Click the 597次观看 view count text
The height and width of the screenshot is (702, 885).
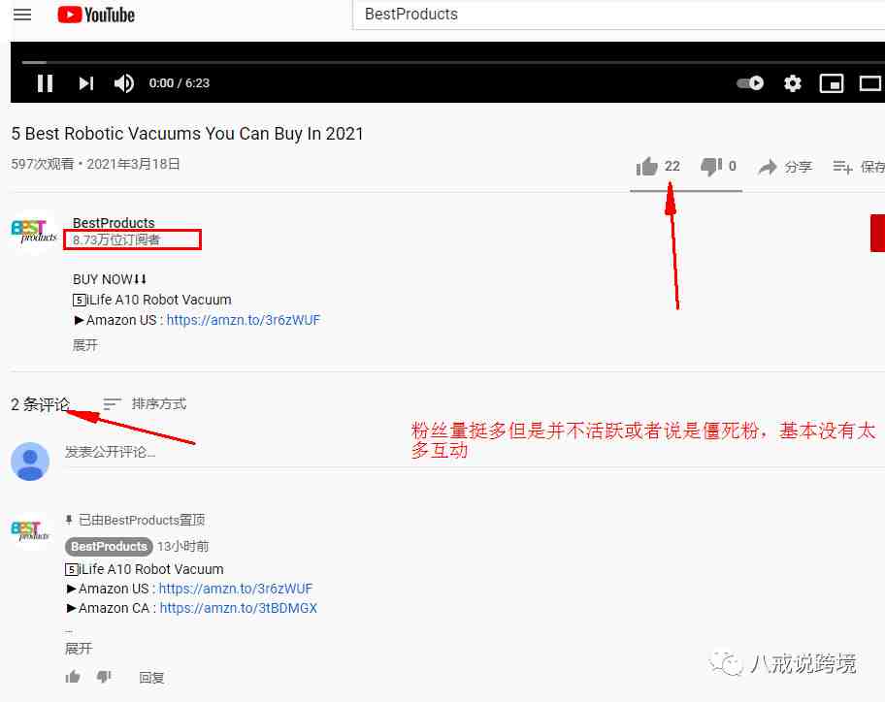43,164
